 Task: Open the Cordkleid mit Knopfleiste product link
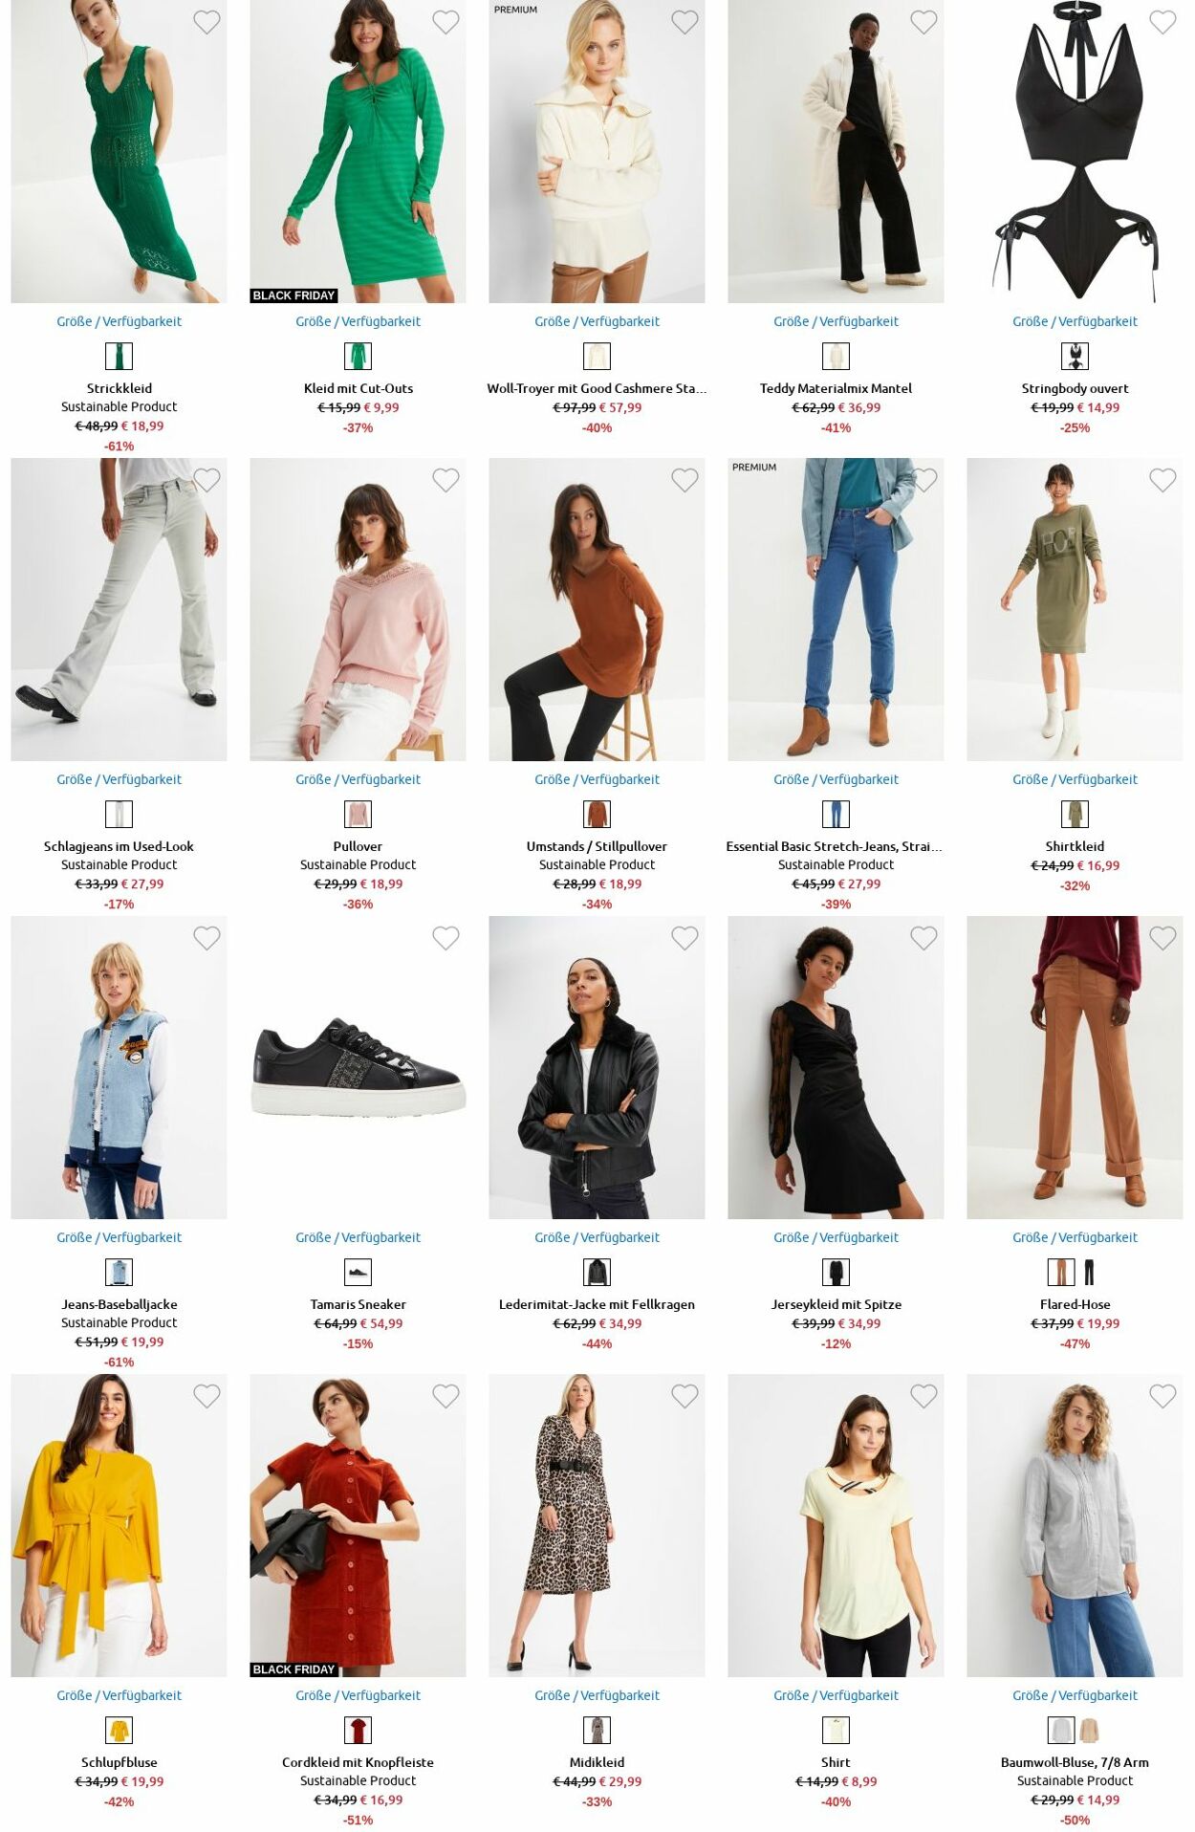[x=358, y=1762]
